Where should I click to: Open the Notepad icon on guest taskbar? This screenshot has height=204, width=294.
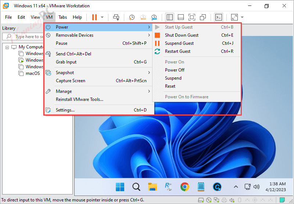pyautogui.click(x=201, y=187)
